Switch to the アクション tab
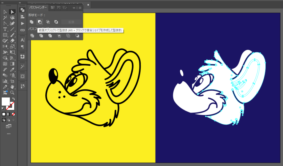The width and height of the screenshot is (283, 166). (x=59, y=7)
